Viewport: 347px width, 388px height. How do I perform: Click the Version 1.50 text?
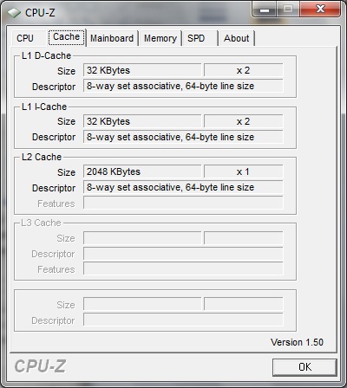(297, 342)
